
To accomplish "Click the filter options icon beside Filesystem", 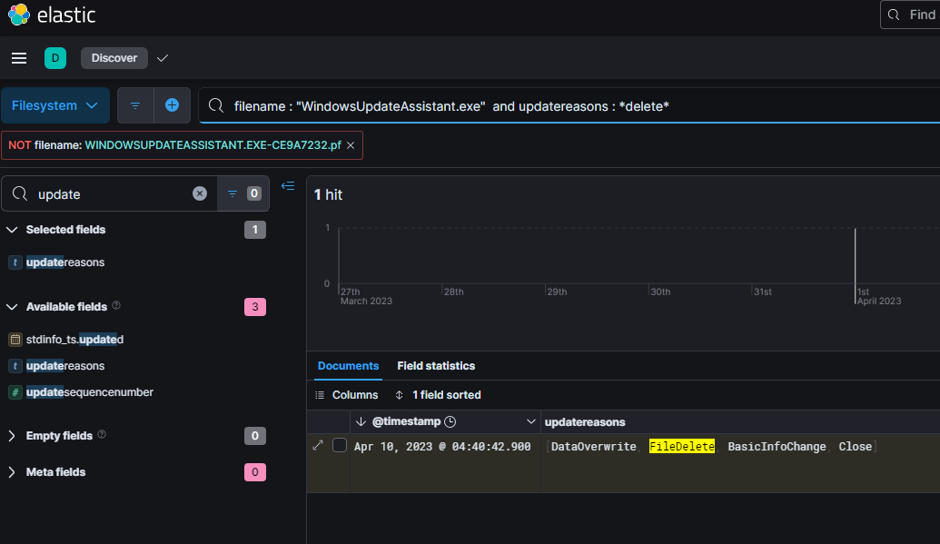I will click(x=135, y=105).
